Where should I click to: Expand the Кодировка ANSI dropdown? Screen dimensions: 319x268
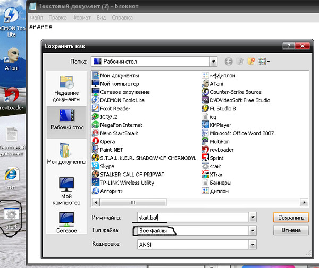(x=253, y=244)
